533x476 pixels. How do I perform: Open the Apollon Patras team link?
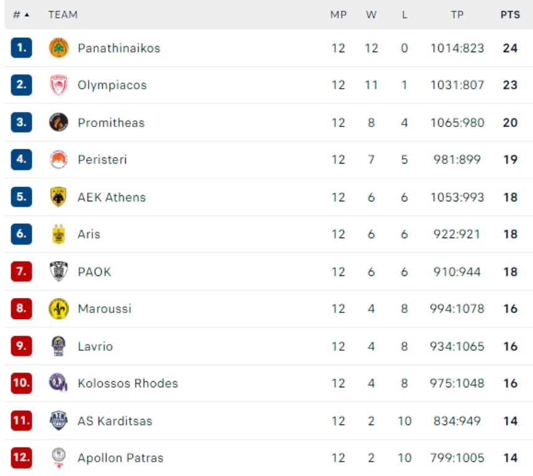pos(120,457)
